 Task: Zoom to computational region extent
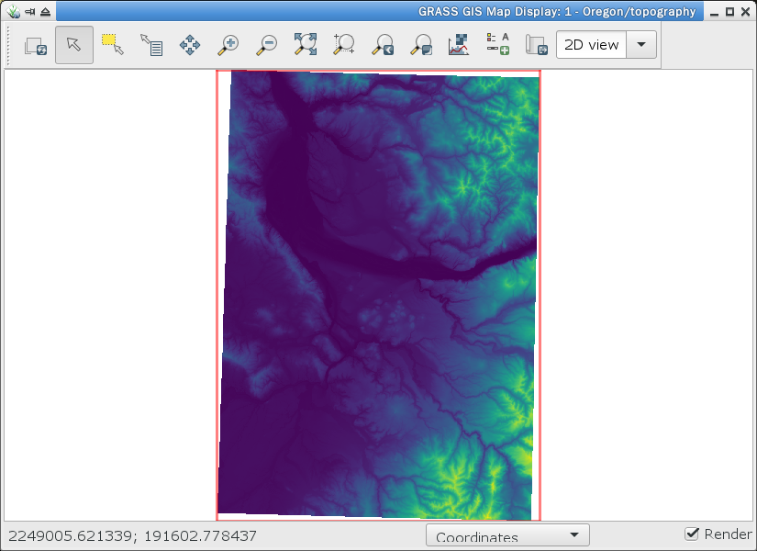click(344, 45)
